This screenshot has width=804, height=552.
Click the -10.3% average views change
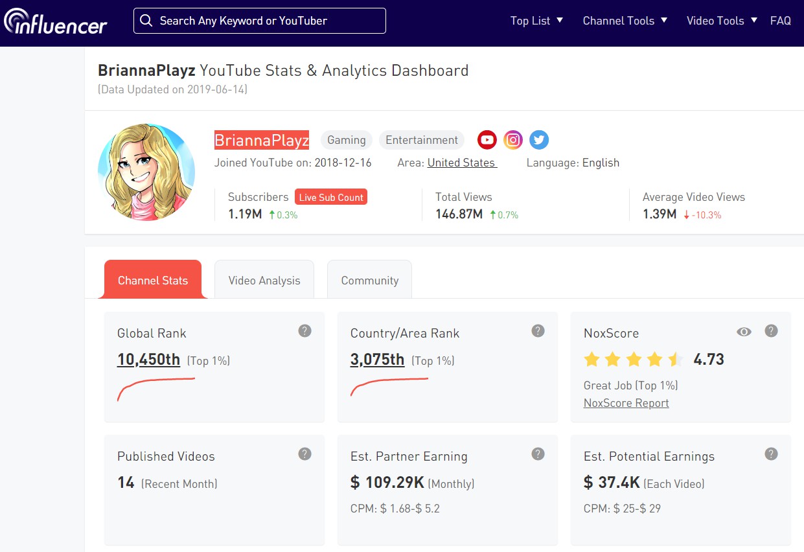click(702, 215)
